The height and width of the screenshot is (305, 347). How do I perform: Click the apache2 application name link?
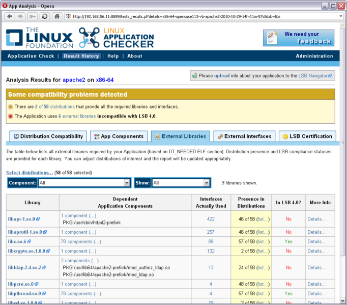click(x=74, y=80)
